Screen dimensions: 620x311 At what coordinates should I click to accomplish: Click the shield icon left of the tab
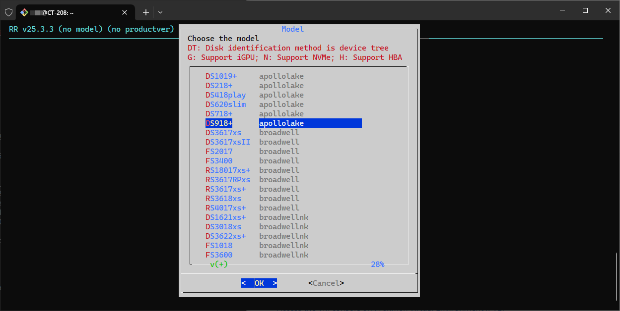pyautogui.click(x=8, y=12)
